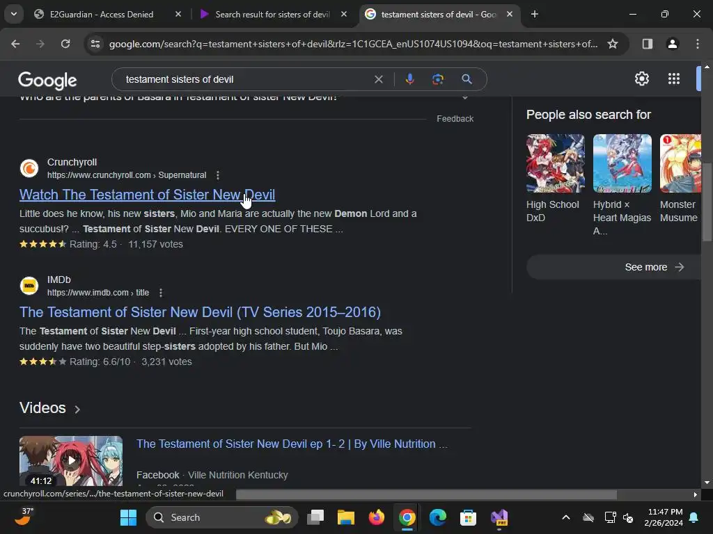This screenshot has width=713, height=534.
Task: Open File Explorer from taskbar
Action: point(345,517)
